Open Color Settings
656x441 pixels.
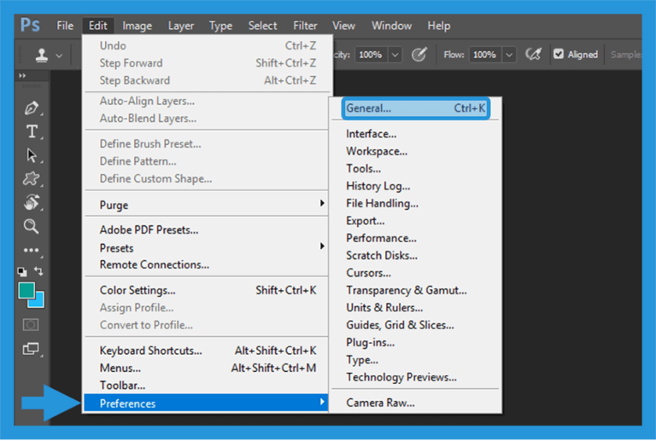pos(206,290)
